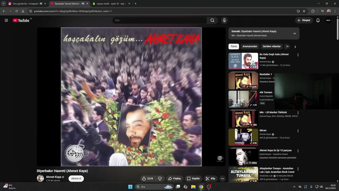This screenshot has width=339, height=191.
Task: Open options menu for Bu Gala Daşlı Gala
Action: pyautogui.click(x=298, y=55)
